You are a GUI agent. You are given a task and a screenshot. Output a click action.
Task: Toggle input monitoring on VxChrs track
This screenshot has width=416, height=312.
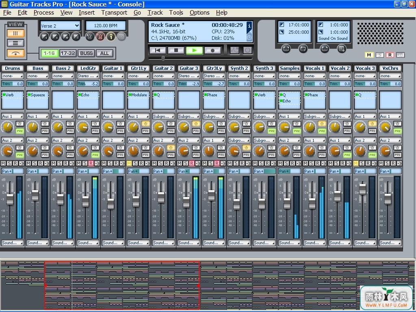(400, 163)
